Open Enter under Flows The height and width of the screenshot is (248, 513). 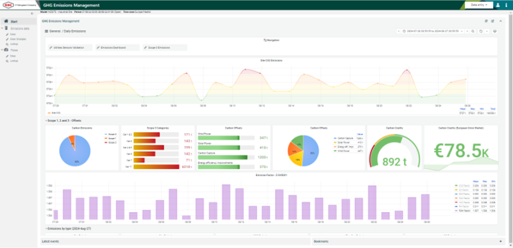pos(13,56)
